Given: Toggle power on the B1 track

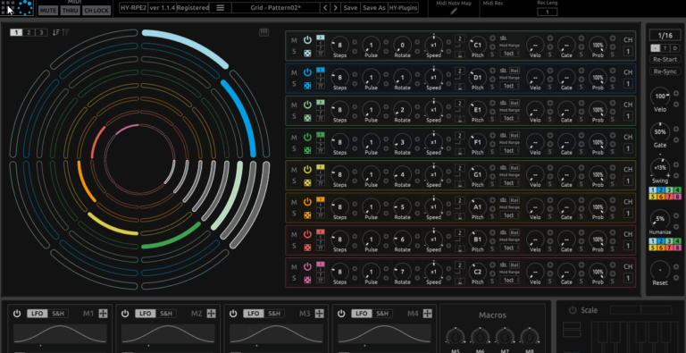Looking at the screenshot, I should [307, 234].
